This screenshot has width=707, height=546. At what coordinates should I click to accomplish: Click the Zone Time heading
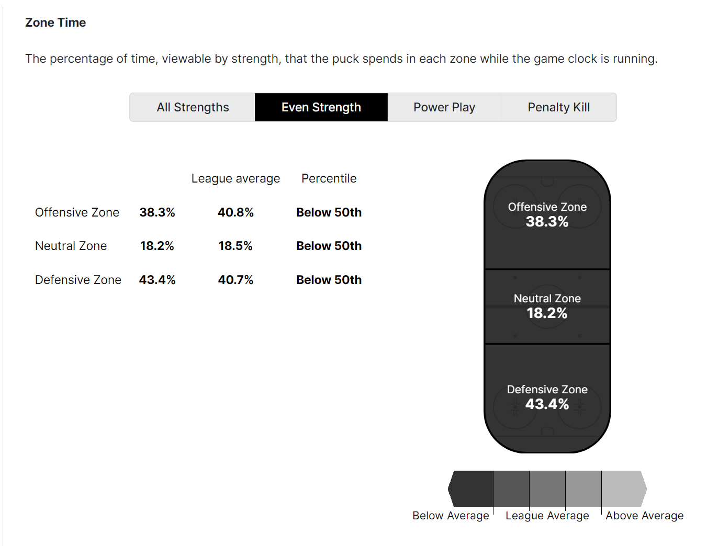(x=55, y=22)
